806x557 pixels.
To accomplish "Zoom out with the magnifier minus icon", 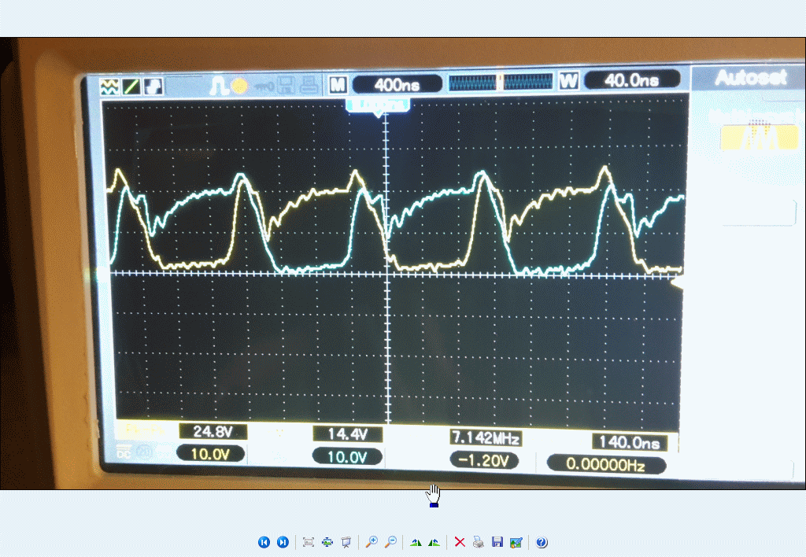I will click(390, 542).
